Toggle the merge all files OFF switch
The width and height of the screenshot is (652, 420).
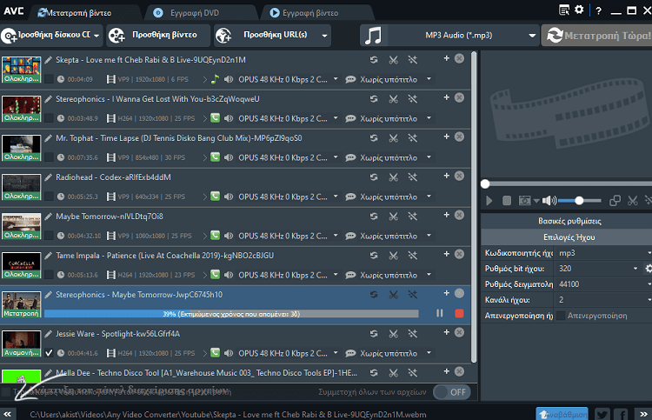coord(451,391)
